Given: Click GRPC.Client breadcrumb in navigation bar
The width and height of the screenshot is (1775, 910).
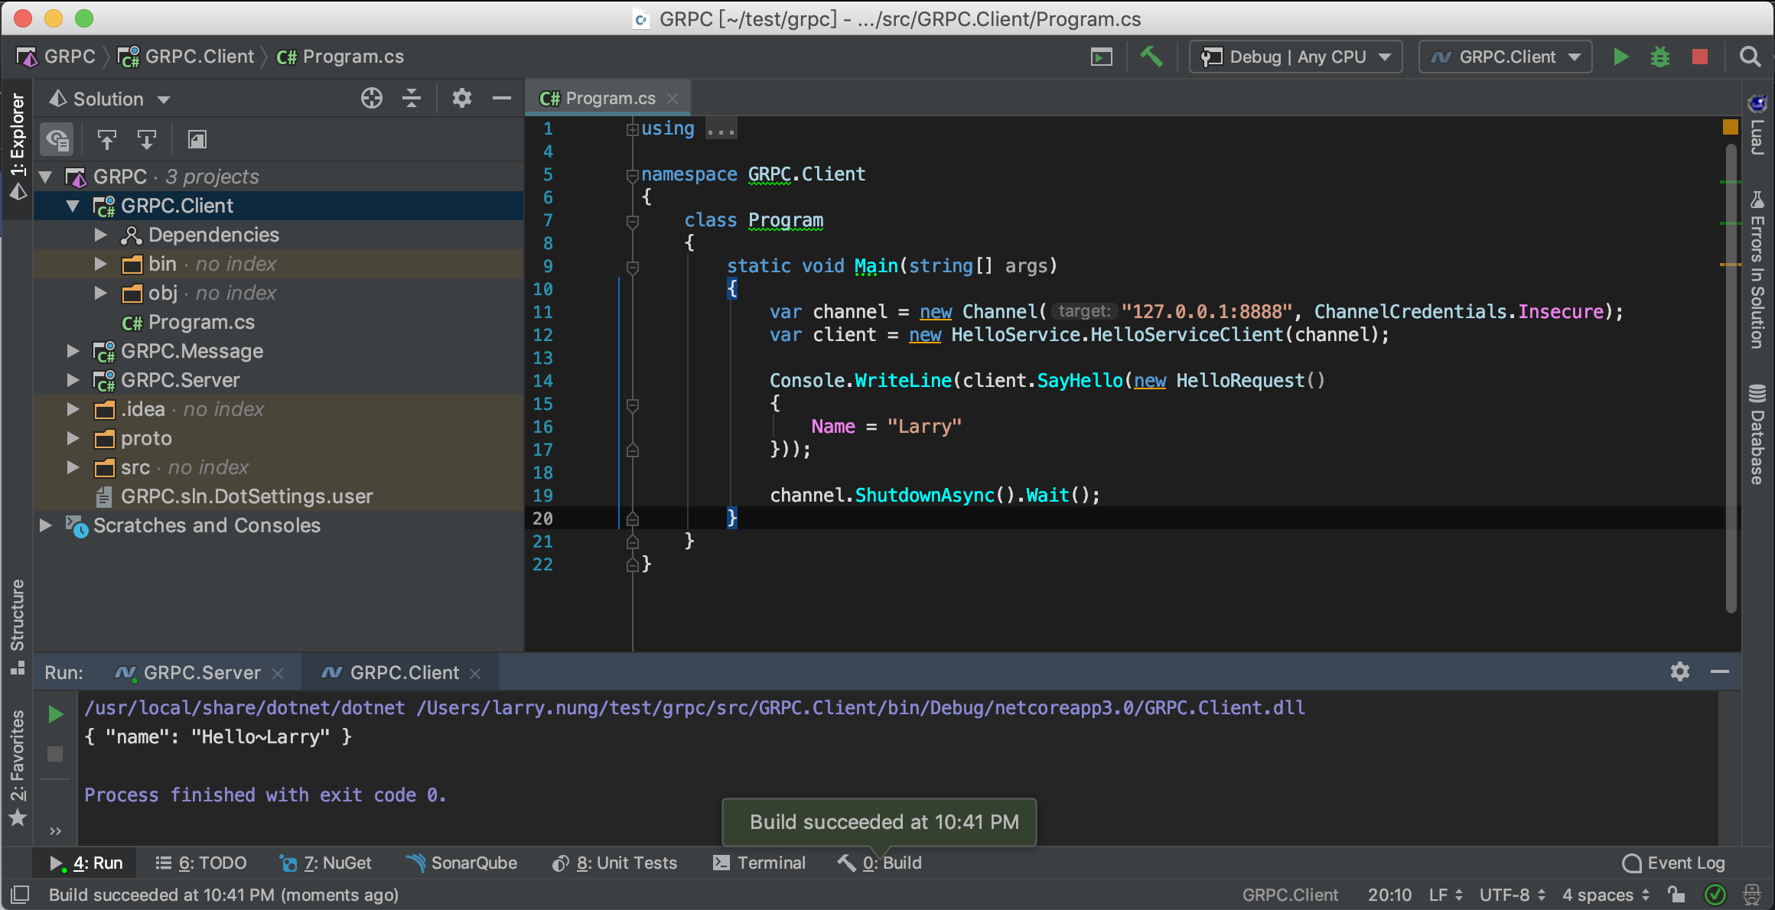Looking at the screenshot, I should point(186,57).
